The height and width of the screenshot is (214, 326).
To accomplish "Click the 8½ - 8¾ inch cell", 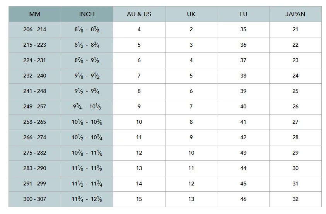I will (x=87, y=45).
